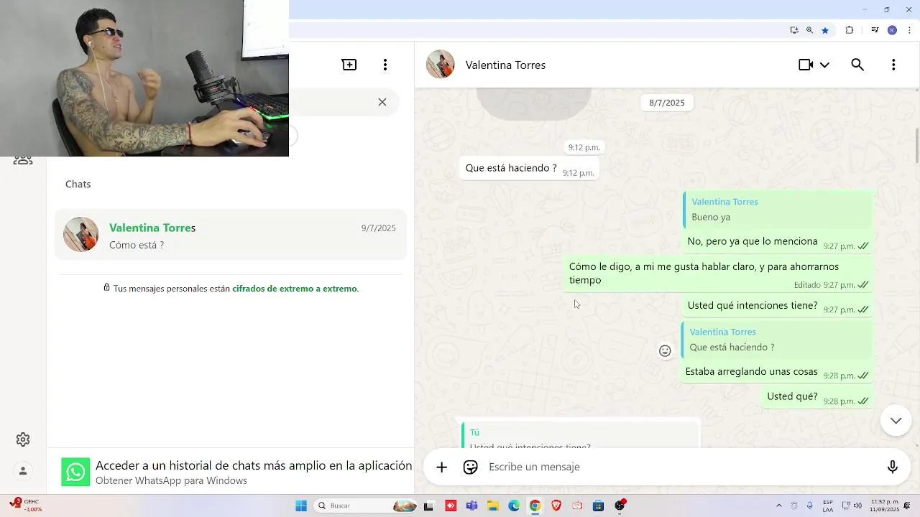The width and height of the screenshot is (920, 517).
Task: Click the 'Chats' section heading
Action: pos(78,184)
